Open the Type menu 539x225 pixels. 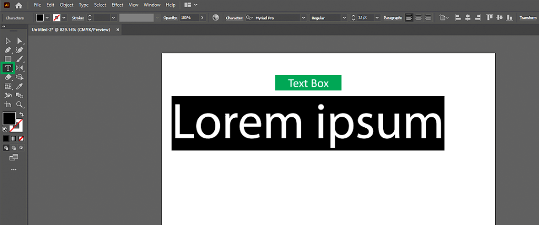(x=84, y=5)
